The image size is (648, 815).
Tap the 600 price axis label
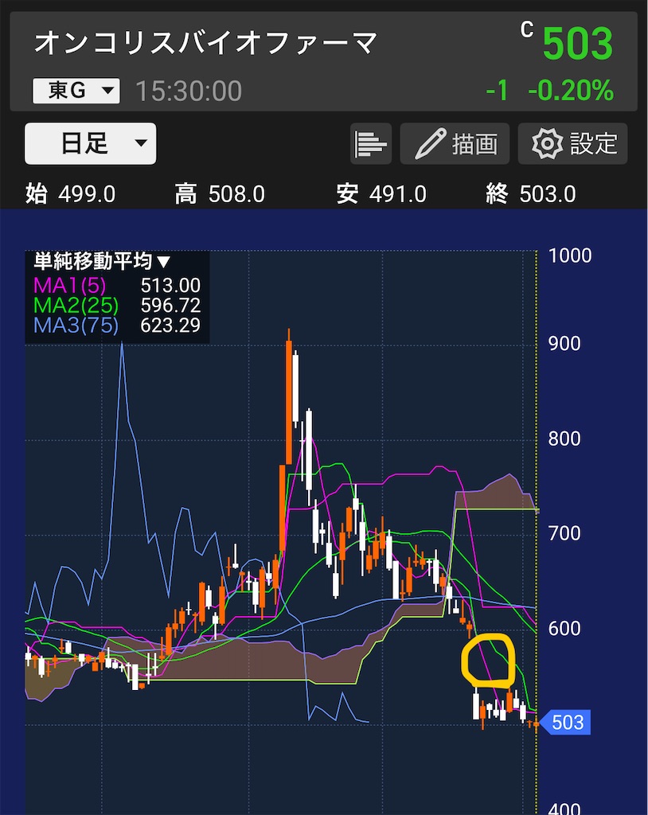(x=564, y=629)
